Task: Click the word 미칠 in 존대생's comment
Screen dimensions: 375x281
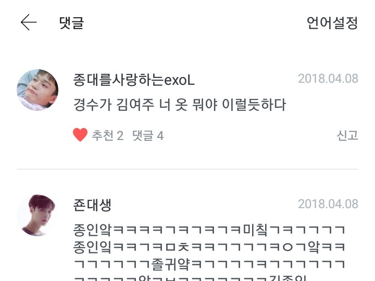Action: (x=255, y=229)
